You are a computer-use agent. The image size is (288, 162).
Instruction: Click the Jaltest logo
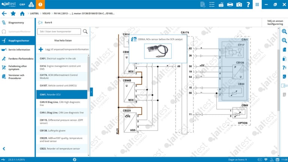point(9,4)
